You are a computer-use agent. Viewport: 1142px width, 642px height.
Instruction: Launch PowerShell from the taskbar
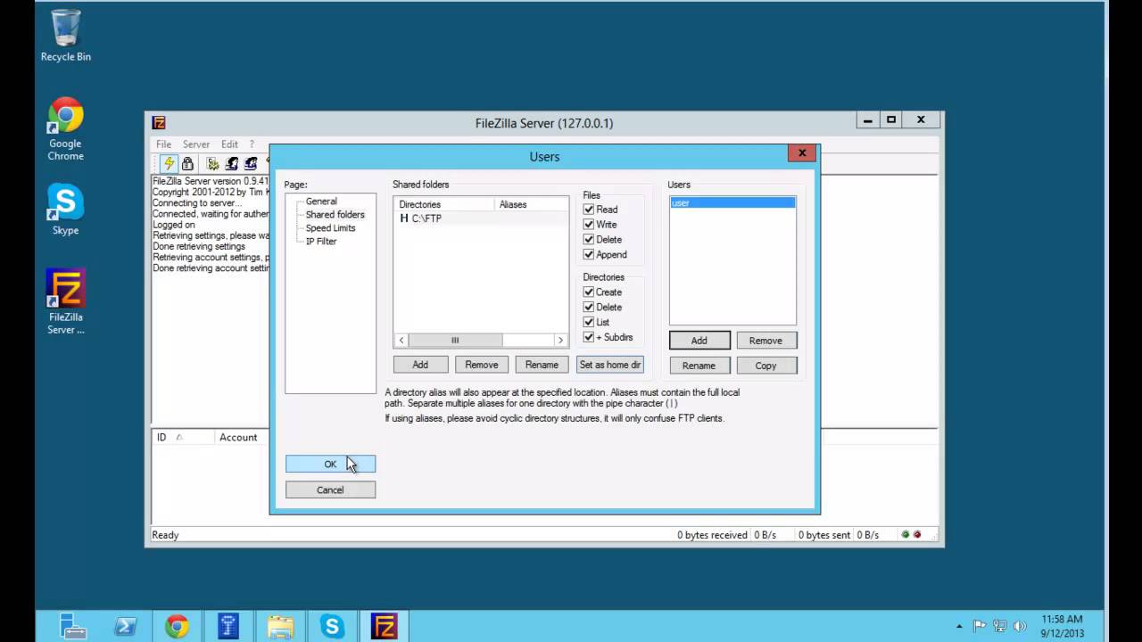(125, 627)
